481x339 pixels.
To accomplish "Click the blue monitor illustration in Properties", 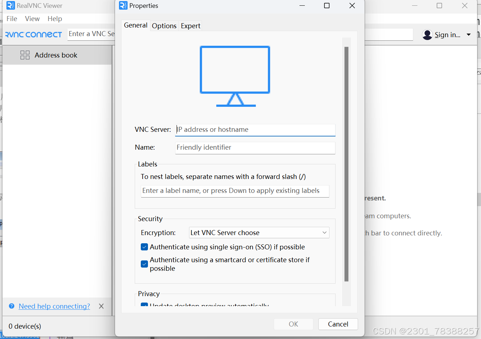I will [x=235, y=76].
